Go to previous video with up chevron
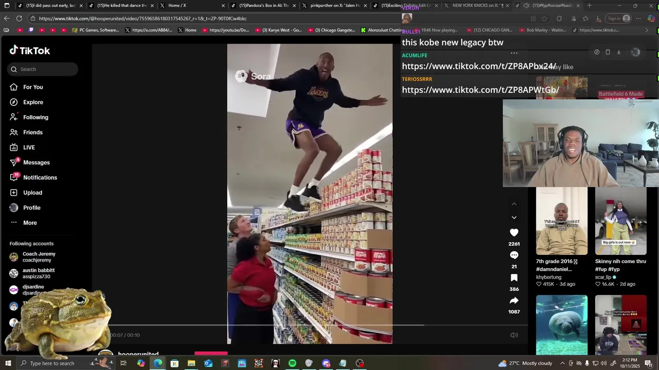Image resolution: width=659 pixels, height=370 pixels. (514, 204)
